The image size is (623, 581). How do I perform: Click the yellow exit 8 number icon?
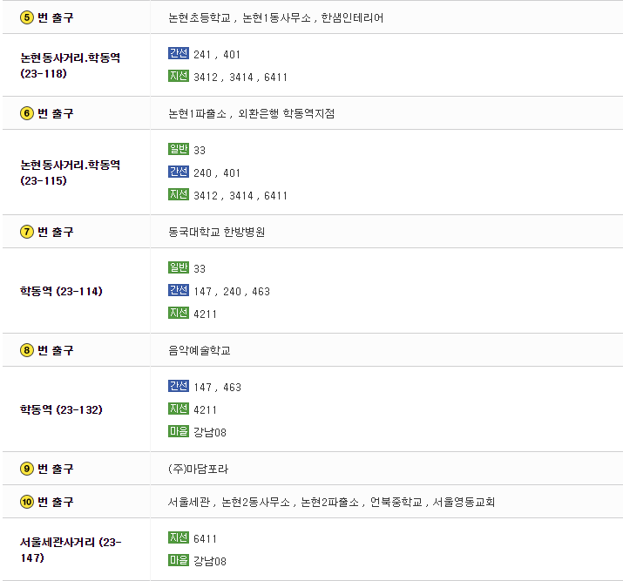pyautogui.click(x=27, y=350)
